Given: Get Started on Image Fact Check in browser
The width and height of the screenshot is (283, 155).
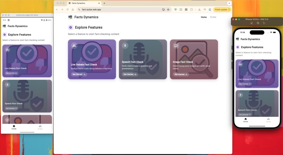Looking at the screenshot, I should pyautogui.click(x=181, y=74).
